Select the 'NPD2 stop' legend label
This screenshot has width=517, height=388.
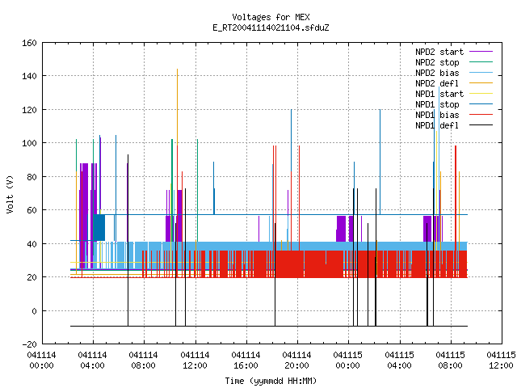pos(437,62)
